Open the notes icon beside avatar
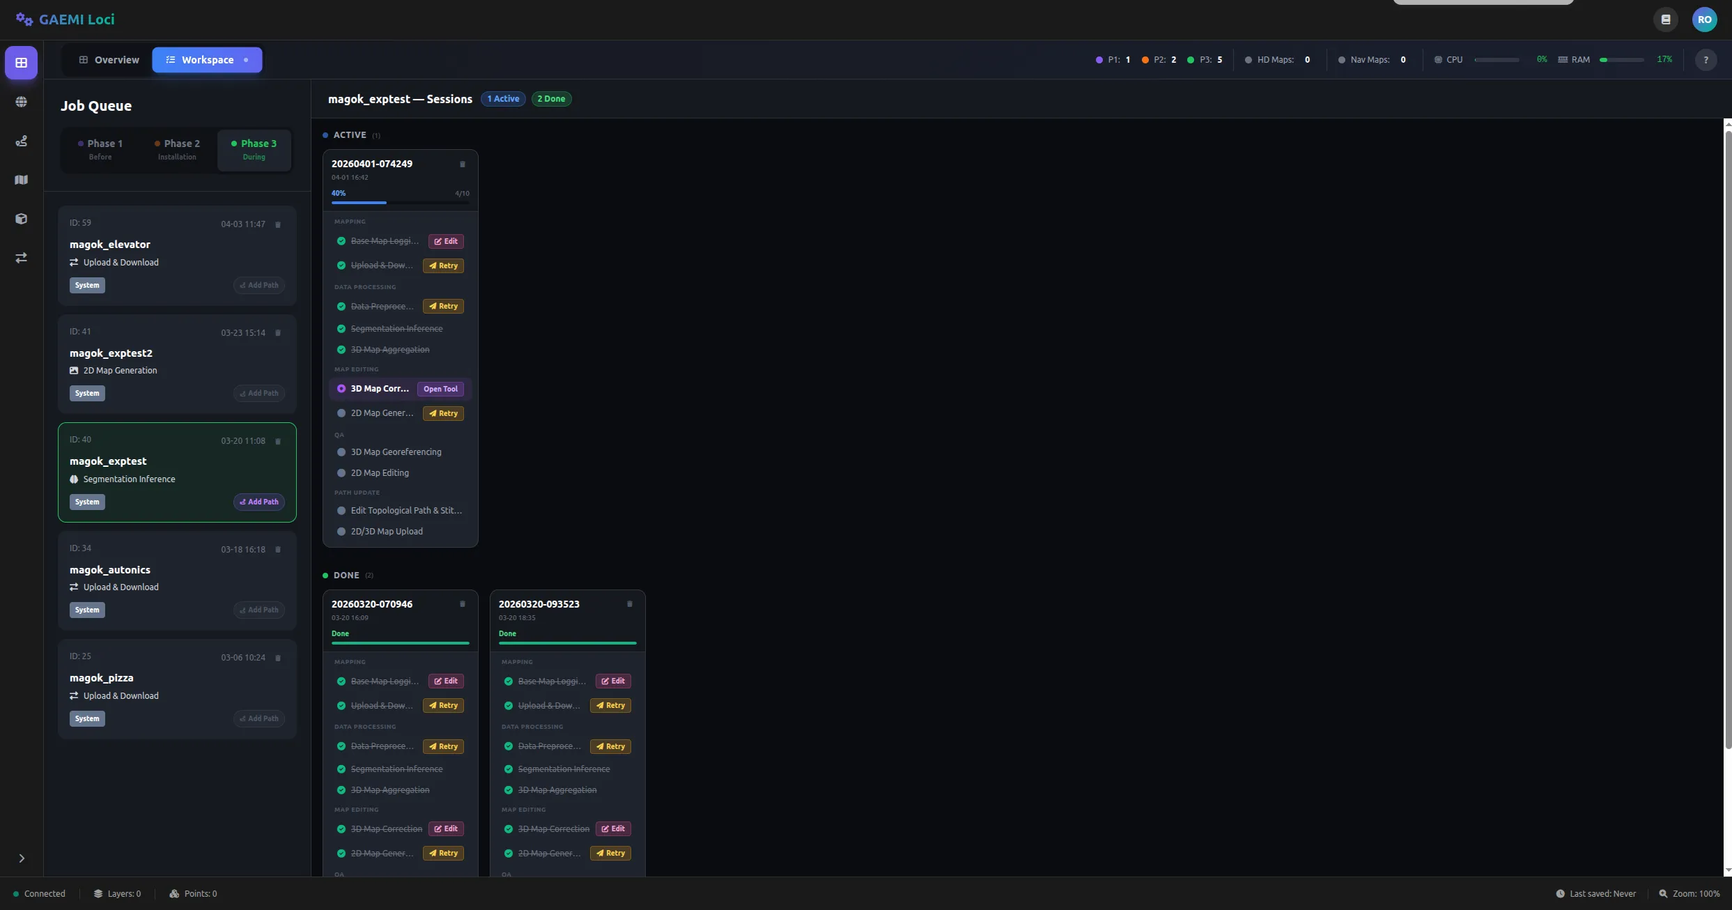 click(x=1665, y=20)
